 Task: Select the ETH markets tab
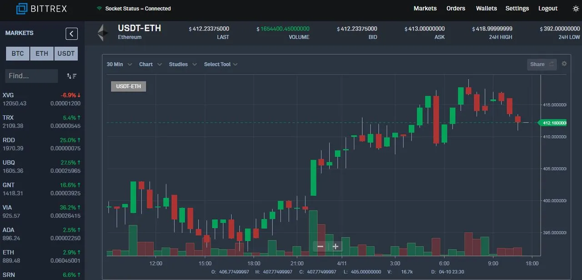[42, 54]
